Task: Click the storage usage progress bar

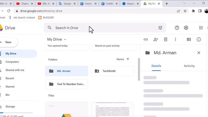Action: click(x=16, y=113)
